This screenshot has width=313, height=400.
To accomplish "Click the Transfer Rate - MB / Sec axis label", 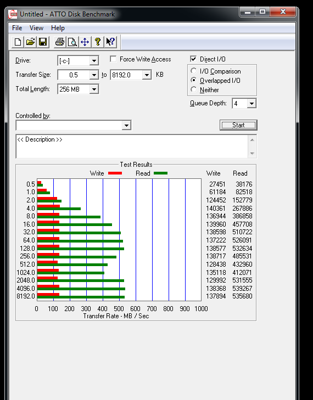I will click(116, 316).
